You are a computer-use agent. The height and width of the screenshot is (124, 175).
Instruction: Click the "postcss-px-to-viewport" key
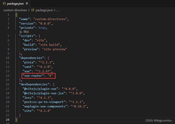[44, 102]
